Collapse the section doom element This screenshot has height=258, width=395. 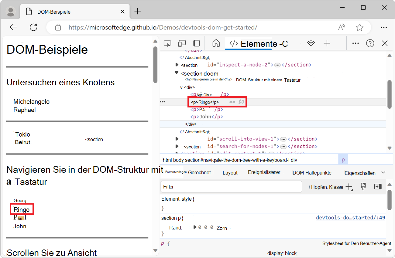177,73
